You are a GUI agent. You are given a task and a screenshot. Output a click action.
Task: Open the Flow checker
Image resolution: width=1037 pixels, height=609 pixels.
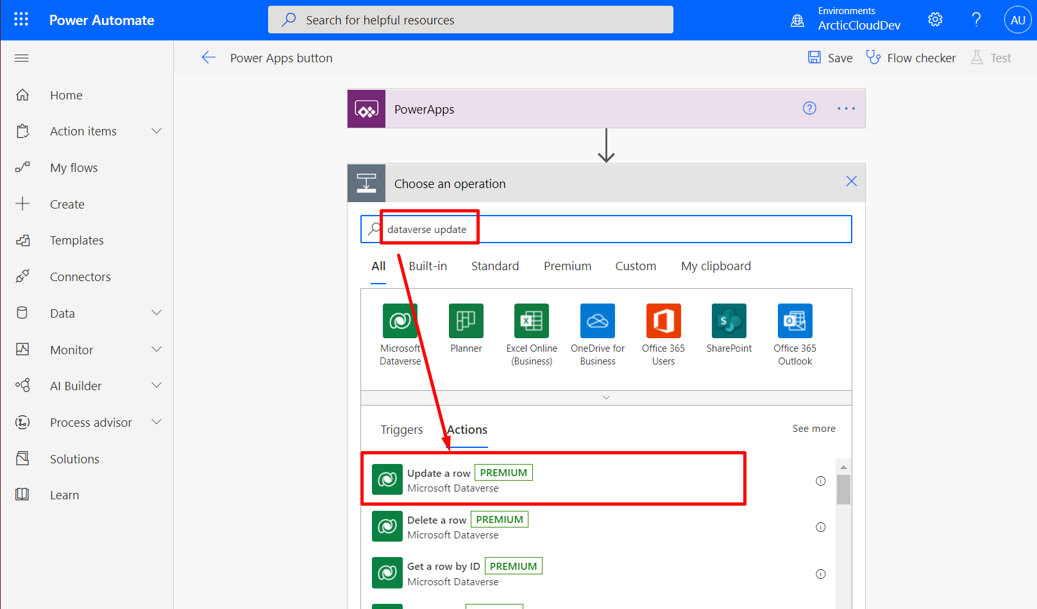pos(911,58)
